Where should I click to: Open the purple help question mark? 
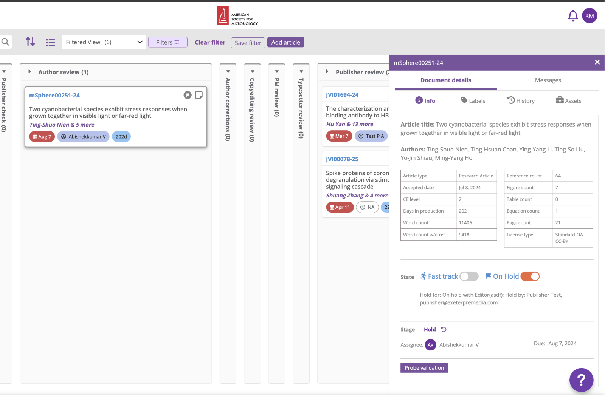581,380
